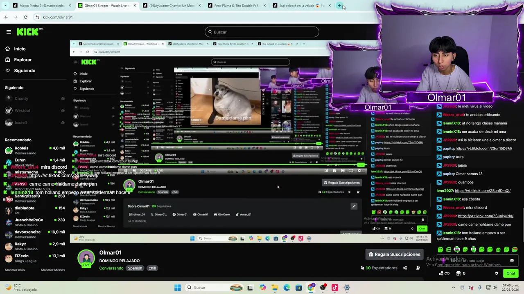
Task: Click the user icon right of share
Action: (x=418, y=268)
